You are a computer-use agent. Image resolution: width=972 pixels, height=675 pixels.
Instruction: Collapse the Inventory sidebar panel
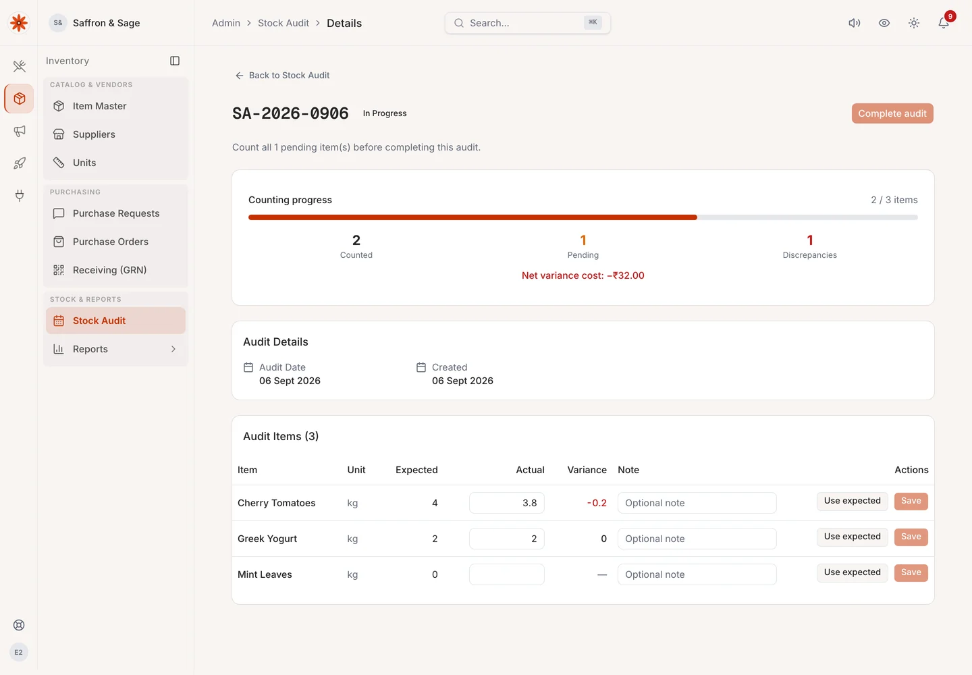click(175, 61)
